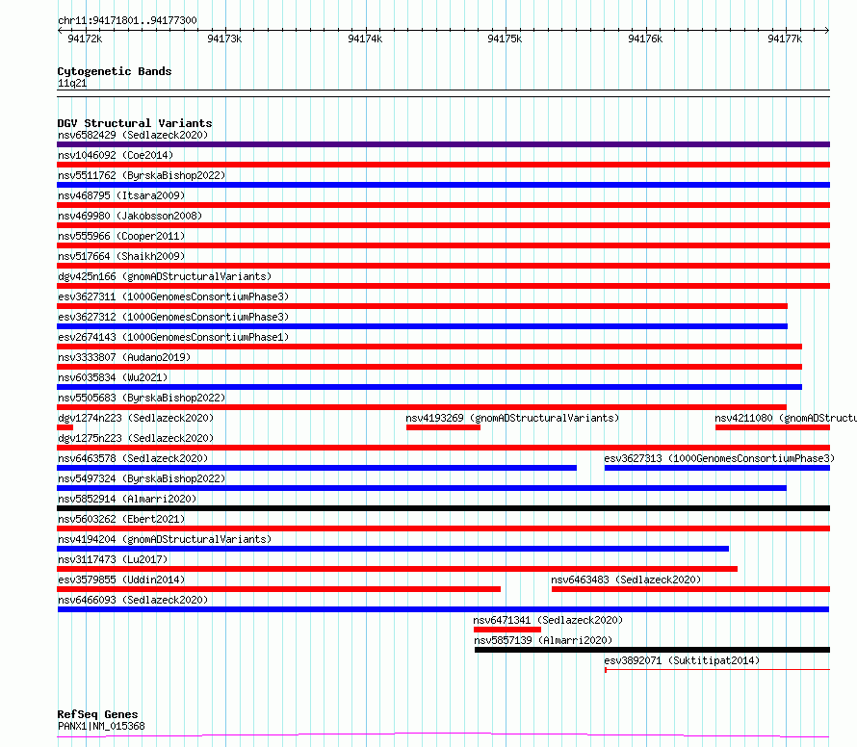Select the short red nsv6471341 bar
857x747 pixels.
click(x=507, y=630)
